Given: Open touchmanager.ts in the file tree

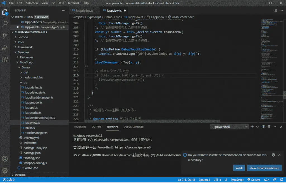Looking at the screenshot, I should coord(36,133).
